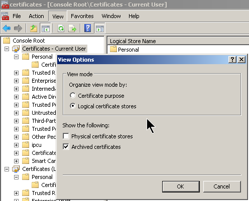This screenshot has width=249, height=201.
Task: Click the blue Help toolbar icon
Action: tap(88, 28)
